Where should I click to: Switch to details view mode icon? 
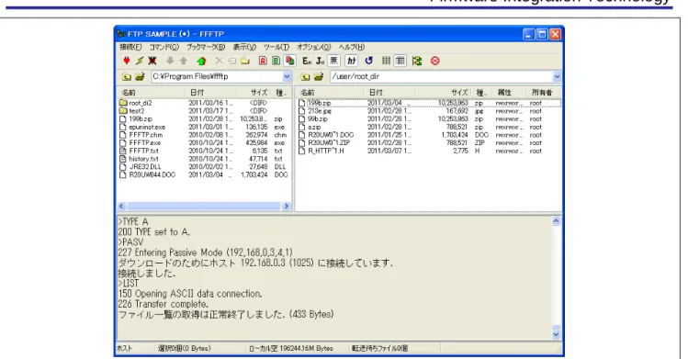pyautogui.click(x=400, y=61)
